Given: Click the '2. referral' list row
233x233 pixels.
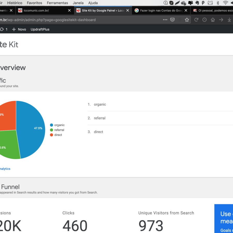Looking at the screenshot, I should [x=160, y=118].
